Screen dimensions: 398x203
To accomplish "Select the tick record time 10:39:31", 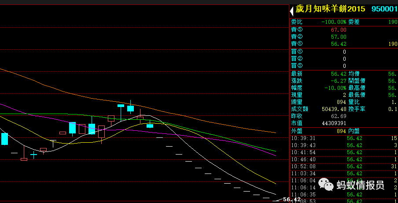I will 303,139.
